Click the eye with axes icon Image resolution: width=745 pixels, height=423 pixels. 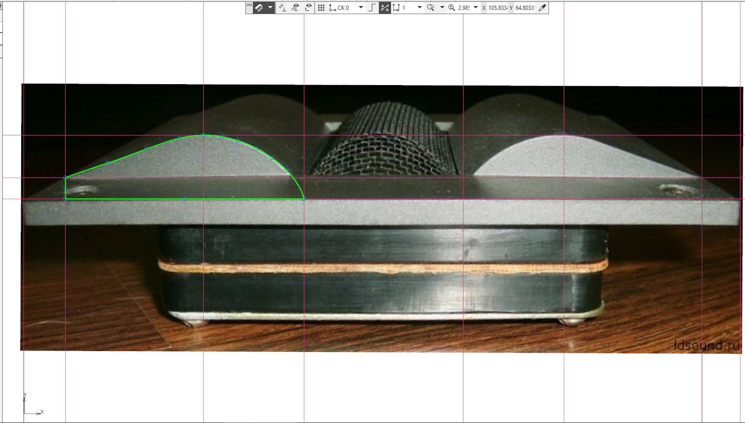tap(308, 8)
